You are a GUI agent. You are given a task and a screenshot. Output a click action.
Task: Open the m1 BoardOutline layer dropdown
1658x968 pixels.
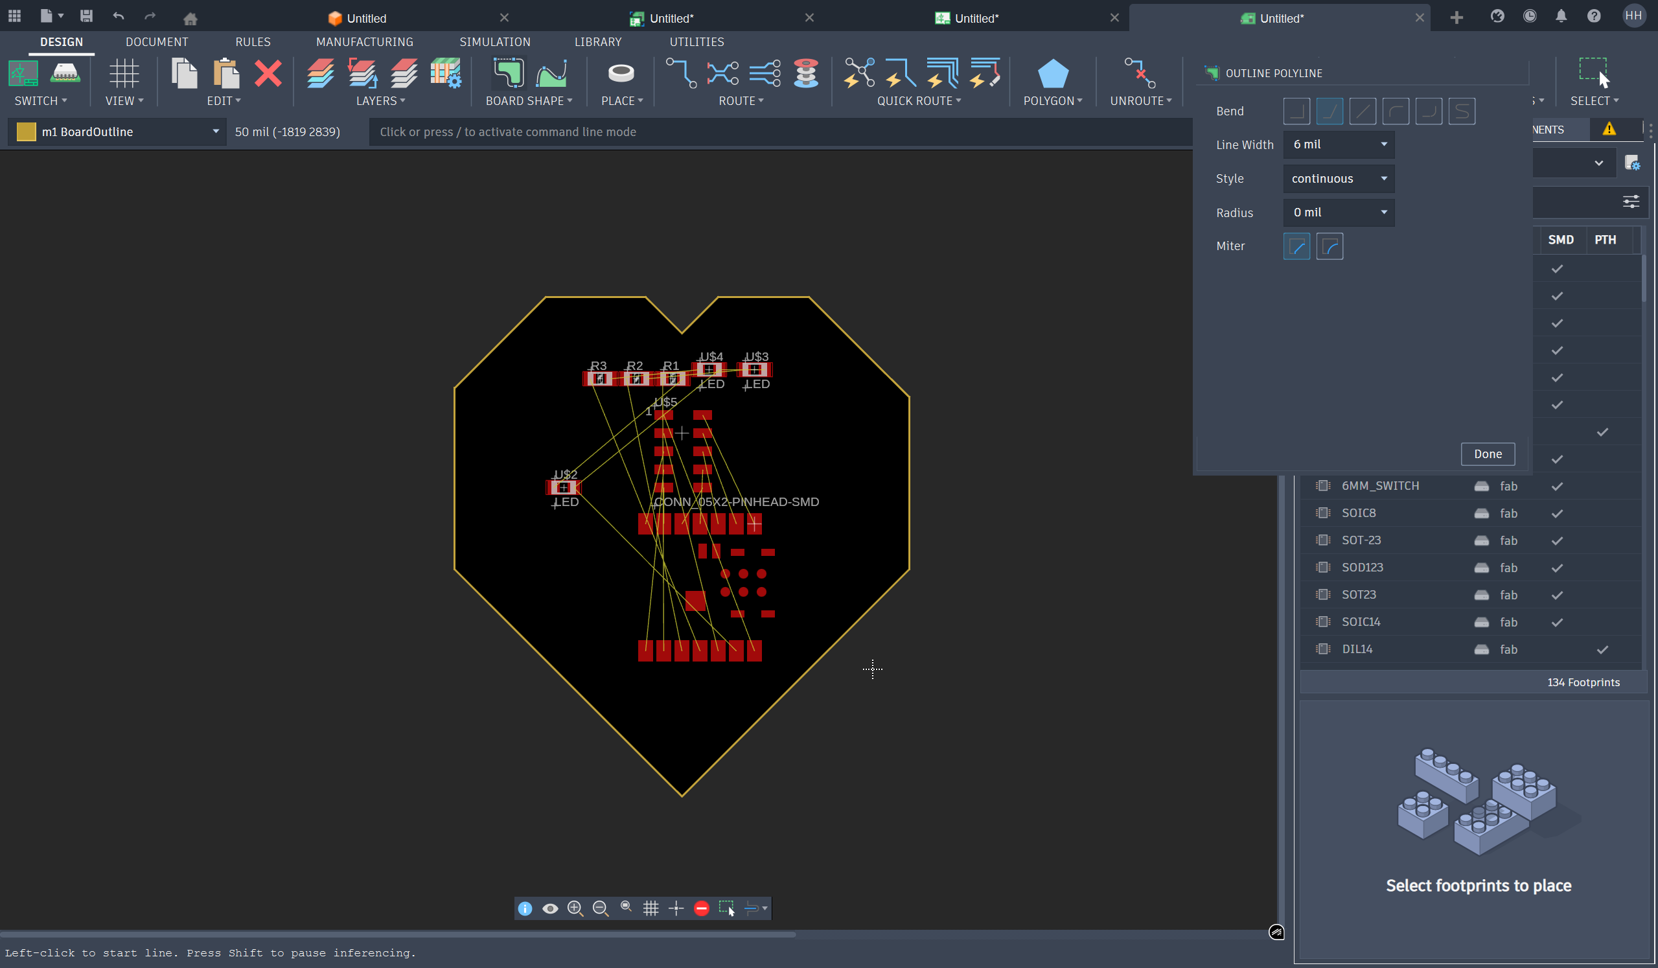click(x=215, y=132)
